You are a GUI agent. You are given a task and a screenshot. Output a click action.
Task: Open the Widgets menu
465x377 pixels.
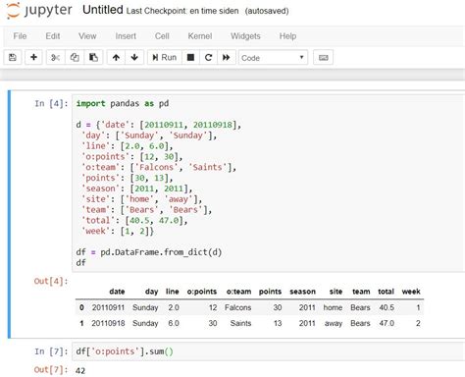click(245, 36)
